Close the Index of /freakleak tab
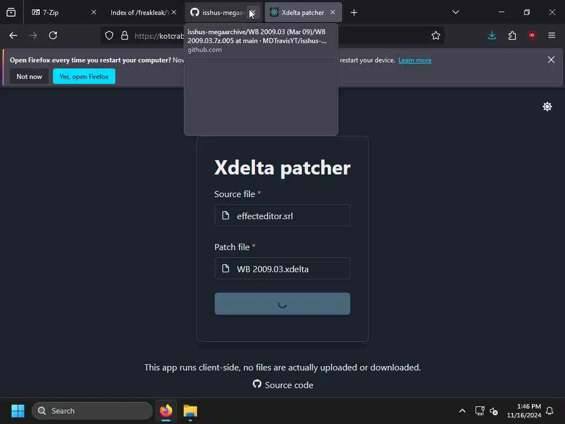565x424 pixels. (x=174, y=12)
